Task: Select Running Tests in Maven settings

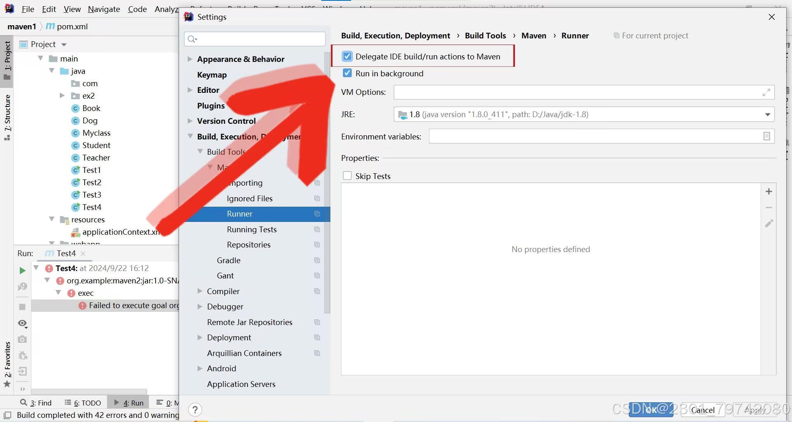Action: (x=252, y=229)
